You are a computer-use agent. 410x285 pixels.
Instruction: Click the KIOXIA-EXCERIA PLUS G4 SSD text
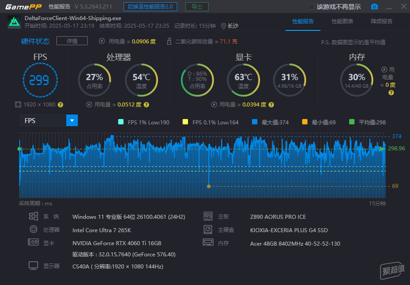pyautogui.click(x=289, y=230)
